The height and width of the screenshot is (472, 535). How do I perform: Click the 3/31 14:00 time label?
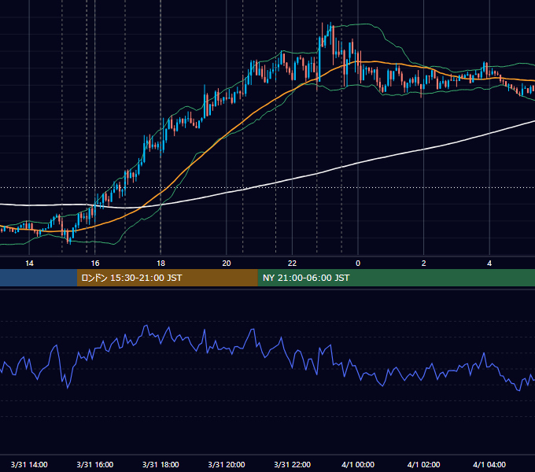pos(29,464)
